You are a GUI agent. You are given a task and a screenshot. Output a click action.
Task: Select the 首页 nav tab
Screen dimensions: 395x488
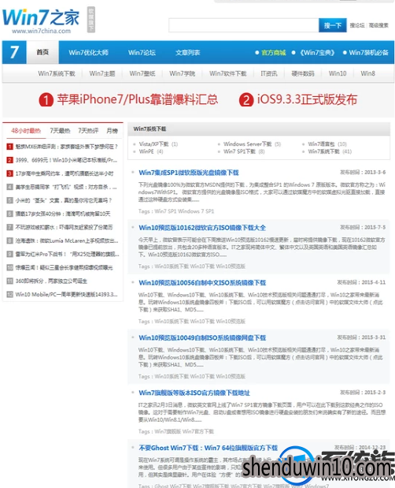(42, 52)
